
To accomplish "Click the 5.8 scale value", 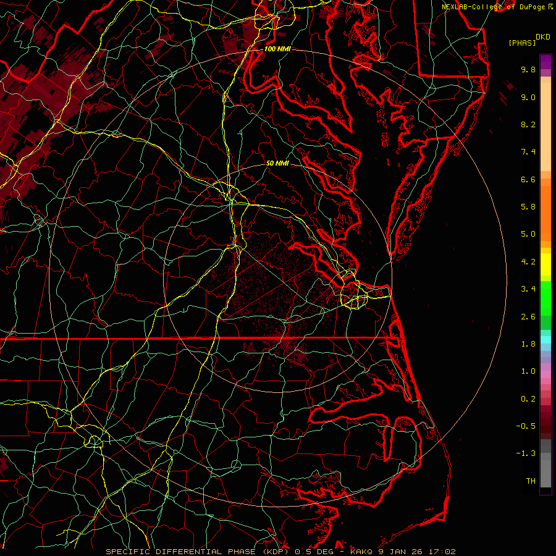I will (x=528, y=207).
